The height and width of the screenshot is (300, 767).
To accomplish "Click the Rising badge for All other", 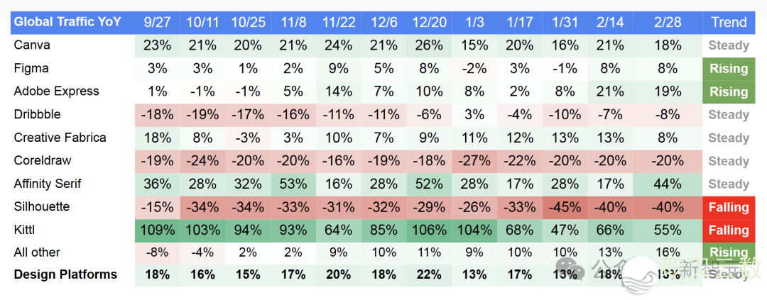I will (x=729, y=252).
